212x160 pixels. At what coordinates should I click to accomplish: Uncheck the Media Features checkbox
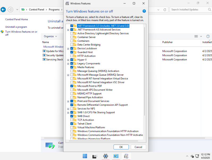click(x=72, y=67)
